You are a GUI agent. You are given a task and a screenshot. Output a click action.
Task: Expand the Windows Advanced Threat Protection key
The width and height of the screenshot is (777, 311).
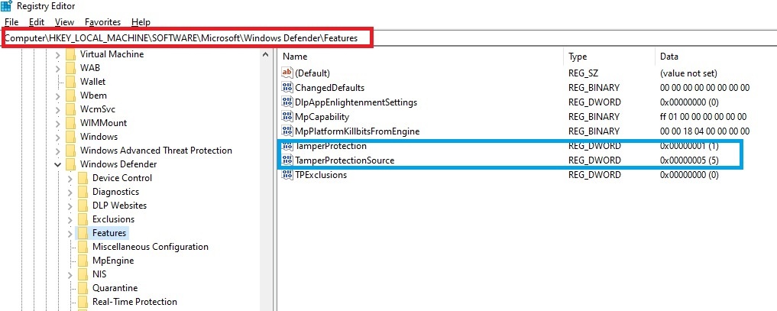coord(58,151)
